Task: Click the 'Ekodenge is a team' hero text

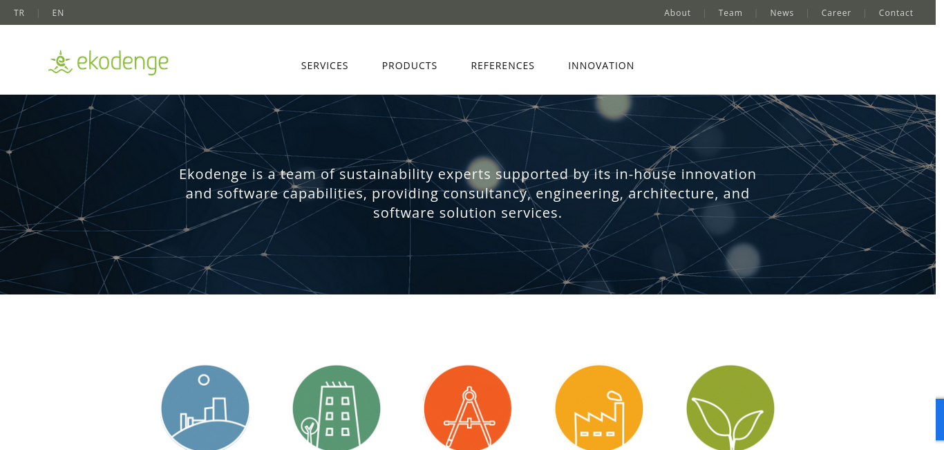Action: coord(468,194)
